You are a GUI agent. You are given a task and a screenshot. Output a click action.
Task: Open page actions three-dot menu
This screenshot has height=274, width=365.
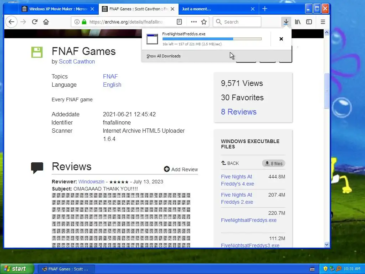click(194, 22)
